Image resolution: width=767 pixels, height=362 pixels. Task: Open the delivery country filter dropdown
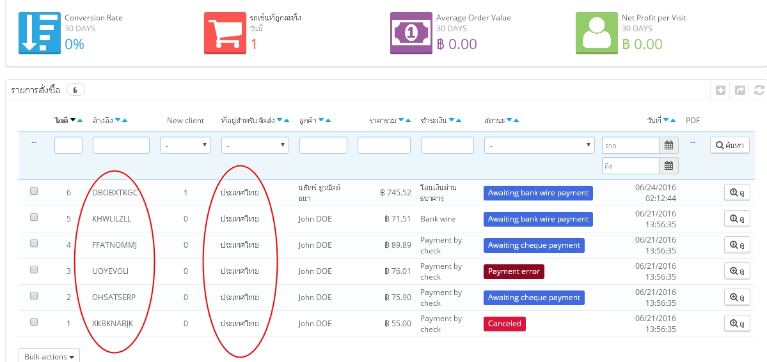[255, 145]
